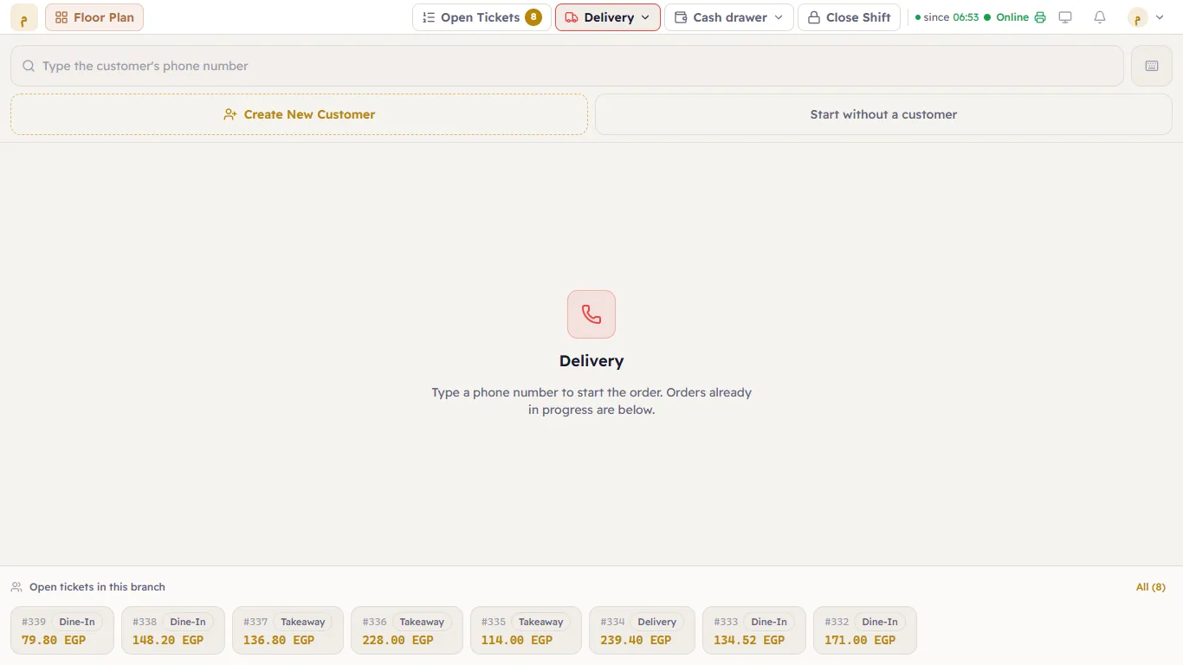Image resolution: width=1183 pixels, height=665 pixels.
Task: Click Start without a customer
Action: click(x=883, y=114)
